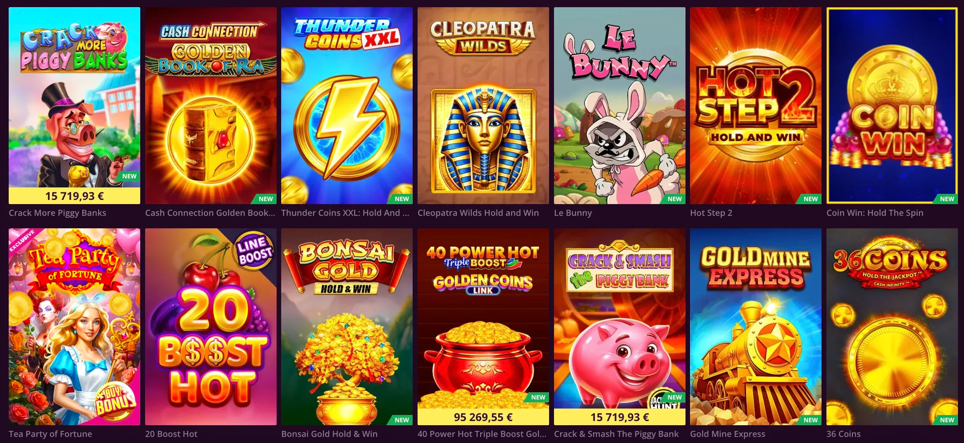This screenshot has height=443, width=964.
Task: Click the NEW badge on Gold Mine Express
Action: [810, 420]
